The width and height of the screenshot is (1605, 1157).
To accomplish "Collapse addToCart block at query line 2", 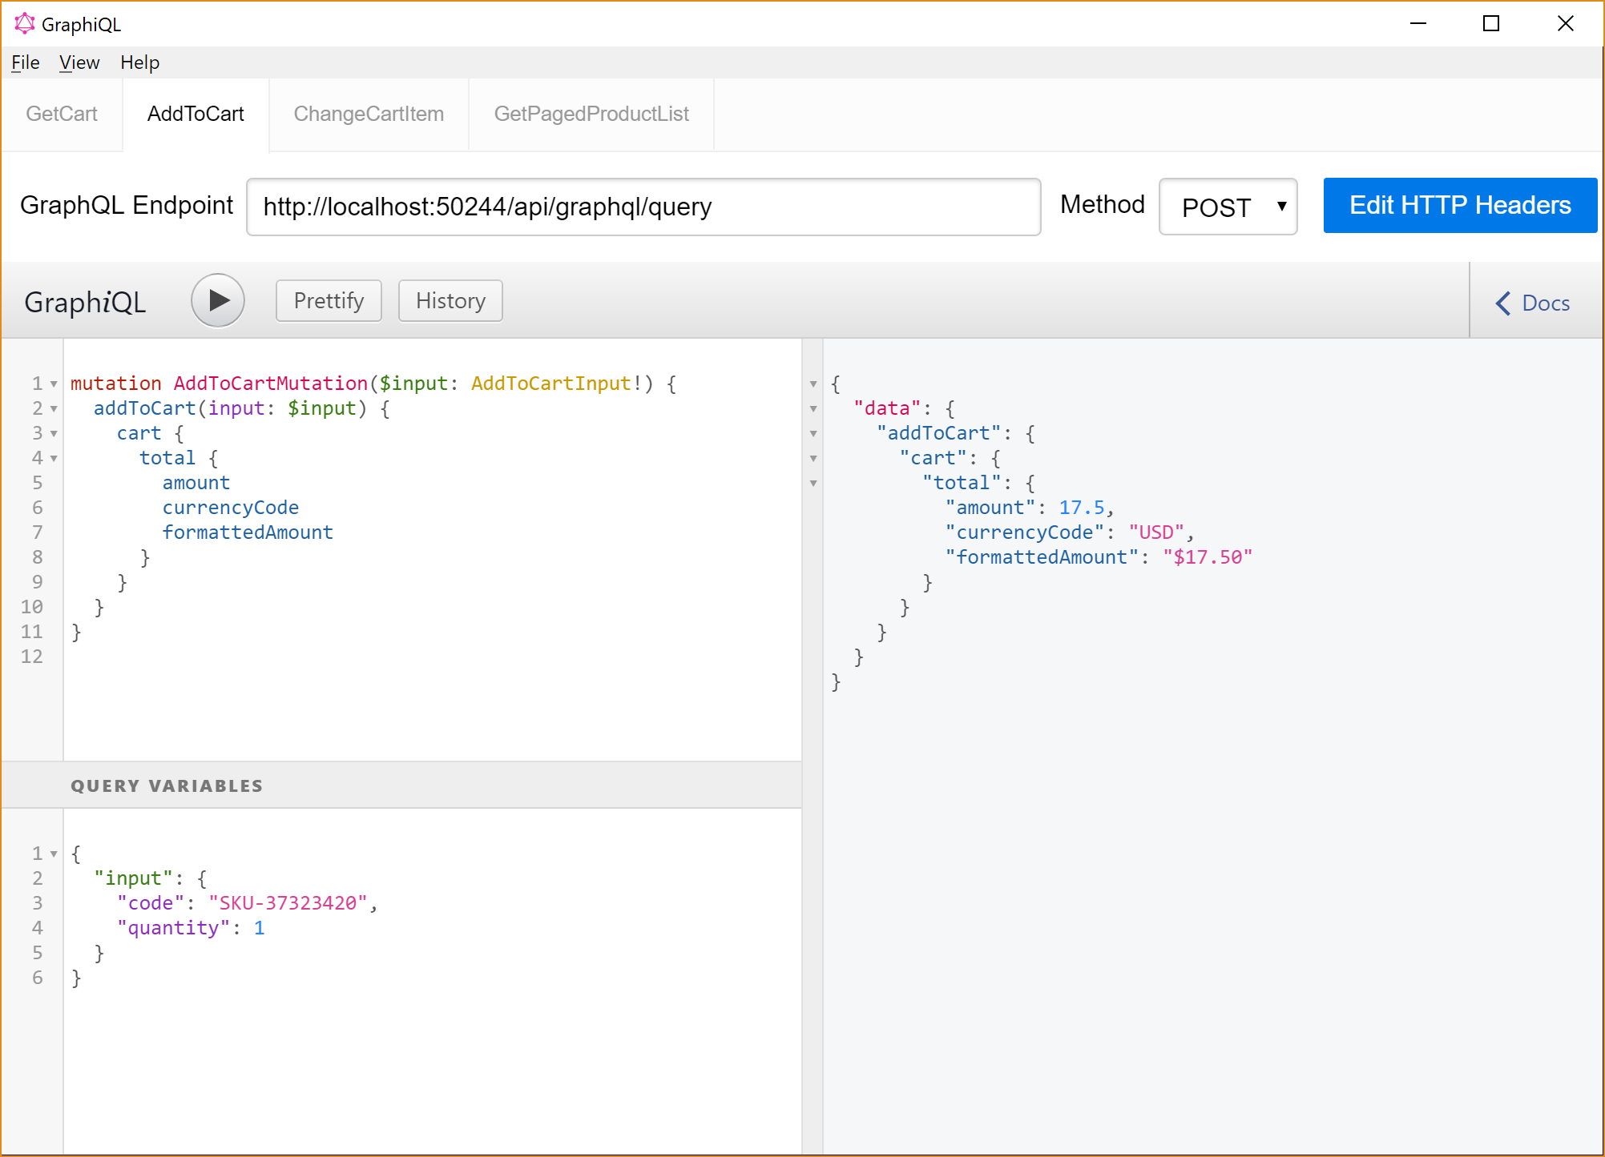I will pos(54,409).
